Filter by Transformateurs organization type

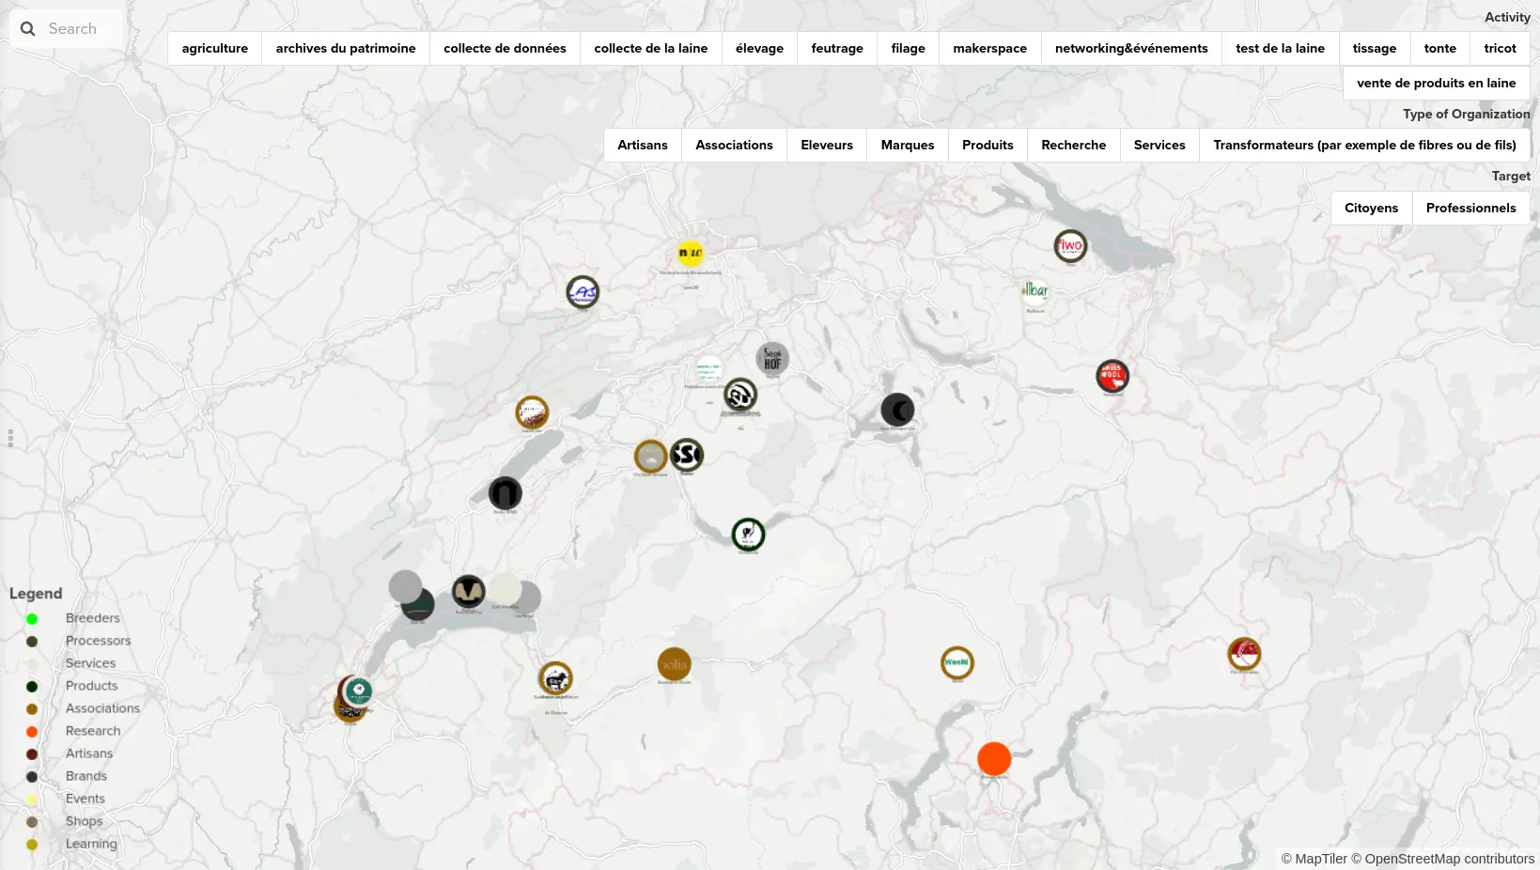pos(1364,145)
